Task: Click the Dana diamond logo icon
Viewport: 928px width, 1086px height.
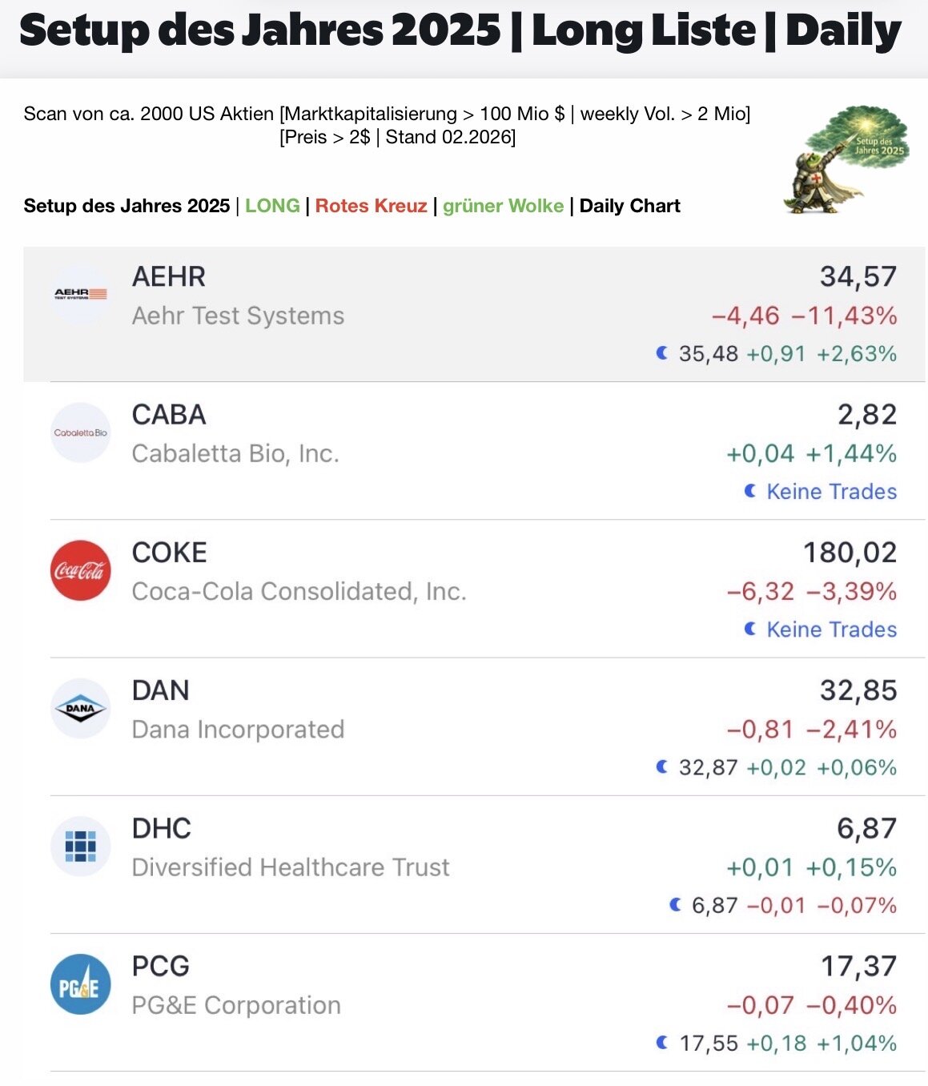Action: click(x=80, y=708)
